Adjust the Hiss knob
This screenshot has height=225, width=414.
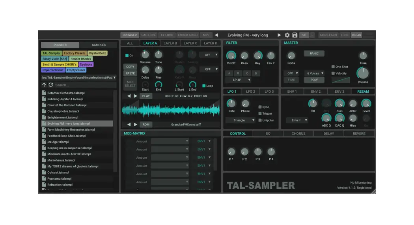click(x=353, y=118)
